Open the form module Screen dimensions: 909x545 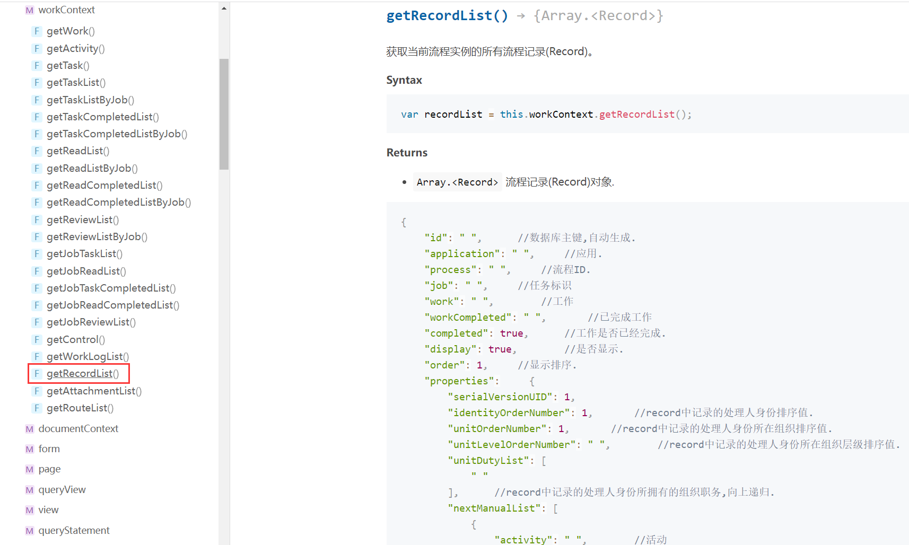49,449
